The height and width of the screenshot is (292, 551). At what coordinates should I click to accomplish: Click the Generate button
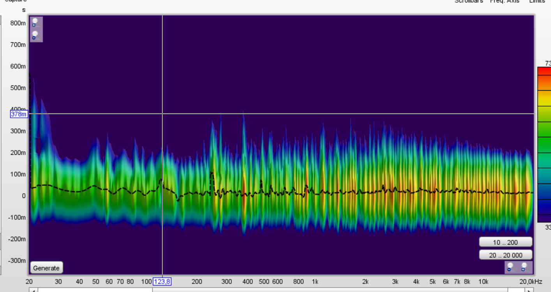(x=46, y=268)
